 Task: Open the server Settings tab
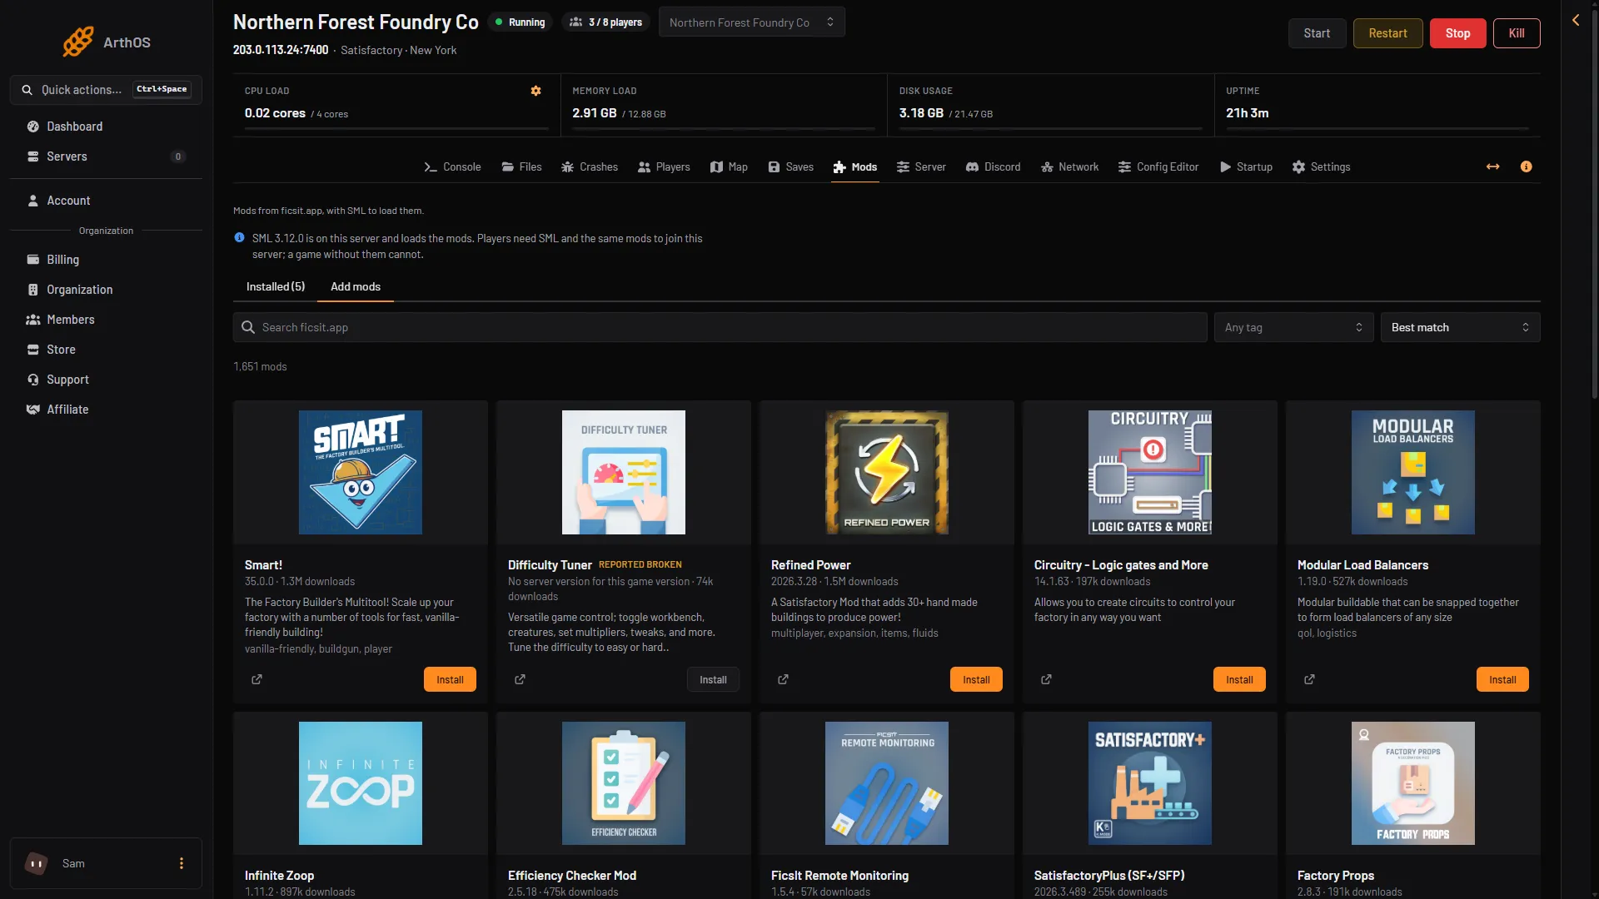tap(1321, 166)
